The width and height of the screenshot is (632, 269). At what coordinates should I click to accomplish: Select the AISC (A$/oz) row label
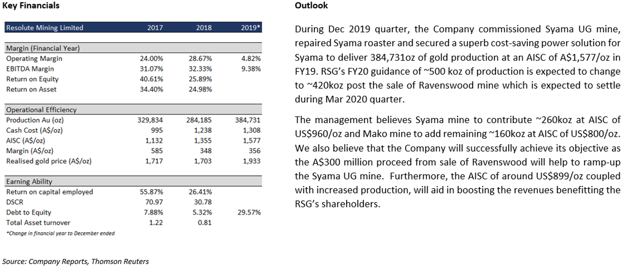coord(26,140)
